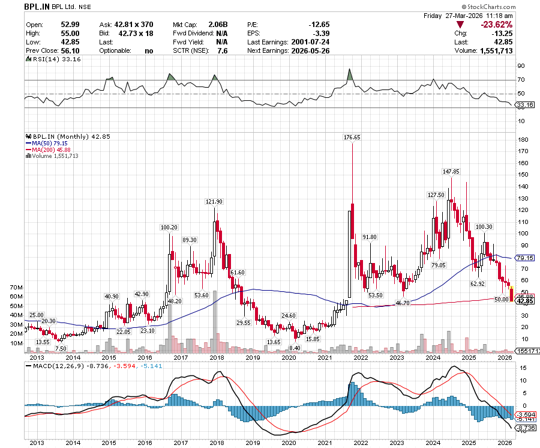This screenshot has height=448, width=540.
Task: Click the Bid value 42.73 x 18
Action: (136, 34)
